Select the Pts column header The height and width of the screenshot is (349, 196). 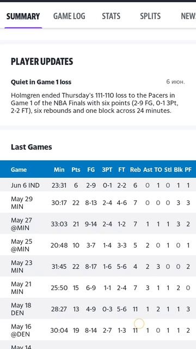pos(76,170)
